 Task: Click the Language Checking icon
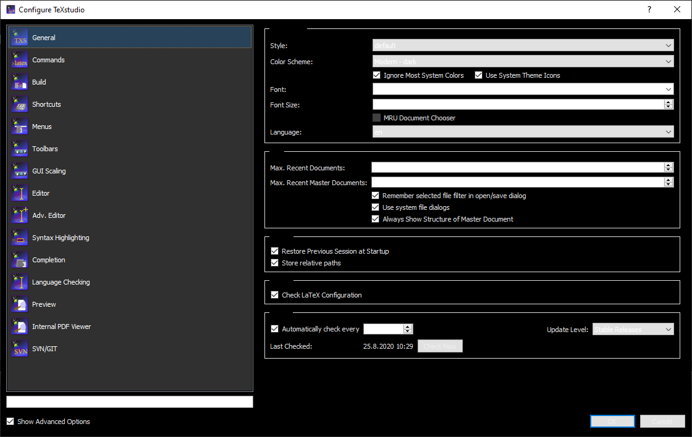tap(20, 282)
